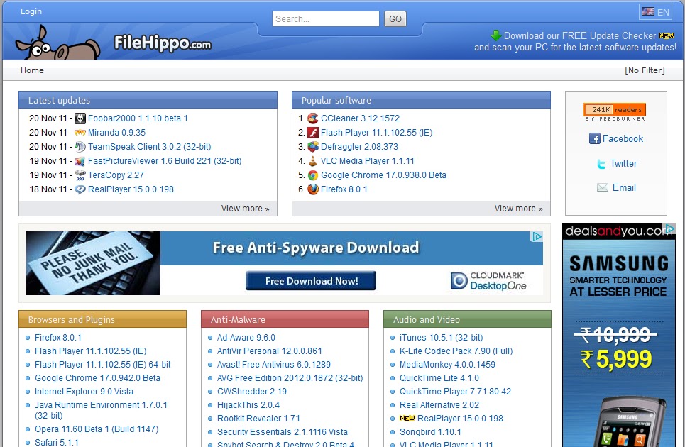Open Google Chrome 17.0.938.0 Beta link

coord(383,175)
